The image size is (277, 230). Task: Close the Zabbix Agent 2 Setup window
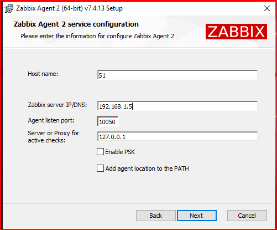tap(267, 8)
